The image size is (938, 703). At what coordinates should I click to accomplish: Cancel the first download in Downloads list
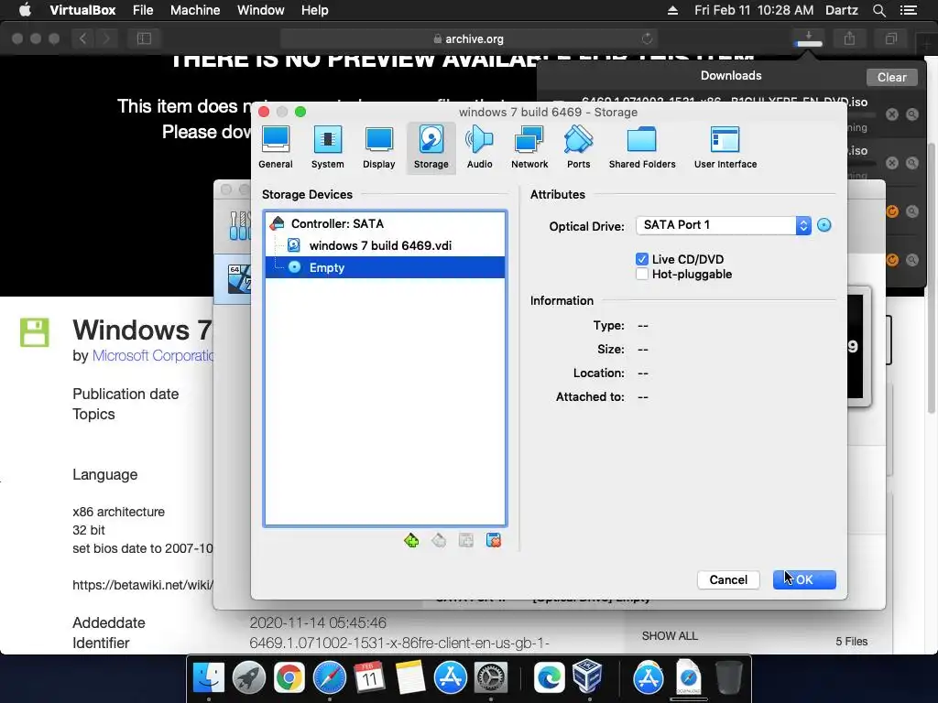(x=891, y=114)
